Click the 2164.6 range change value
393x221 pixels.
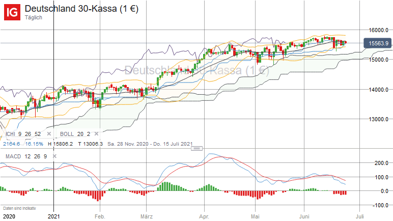click(x=12, y=144)
